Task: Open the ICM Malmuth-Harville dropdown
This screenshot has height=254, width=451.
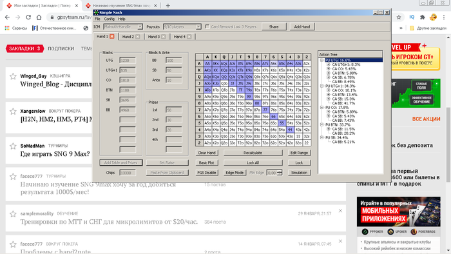Action: coord(123,26)
